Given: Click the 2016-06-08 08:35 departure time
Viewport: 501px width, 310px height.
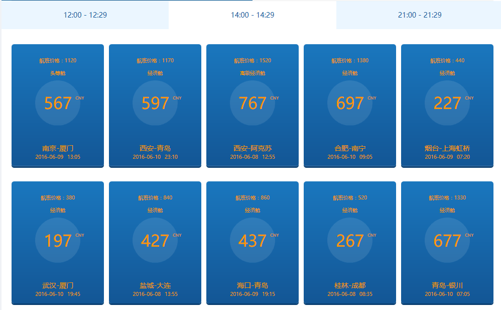Looking at the screenshot, I should click(350, 294).
